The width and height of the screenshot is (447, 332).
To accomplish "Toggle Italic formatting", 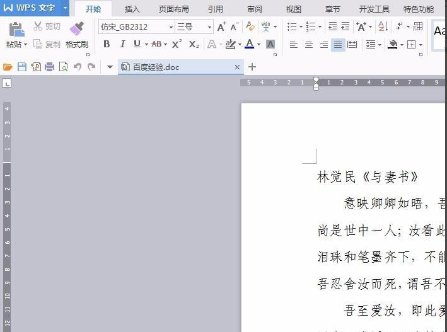I will click(x=122, y=44).
